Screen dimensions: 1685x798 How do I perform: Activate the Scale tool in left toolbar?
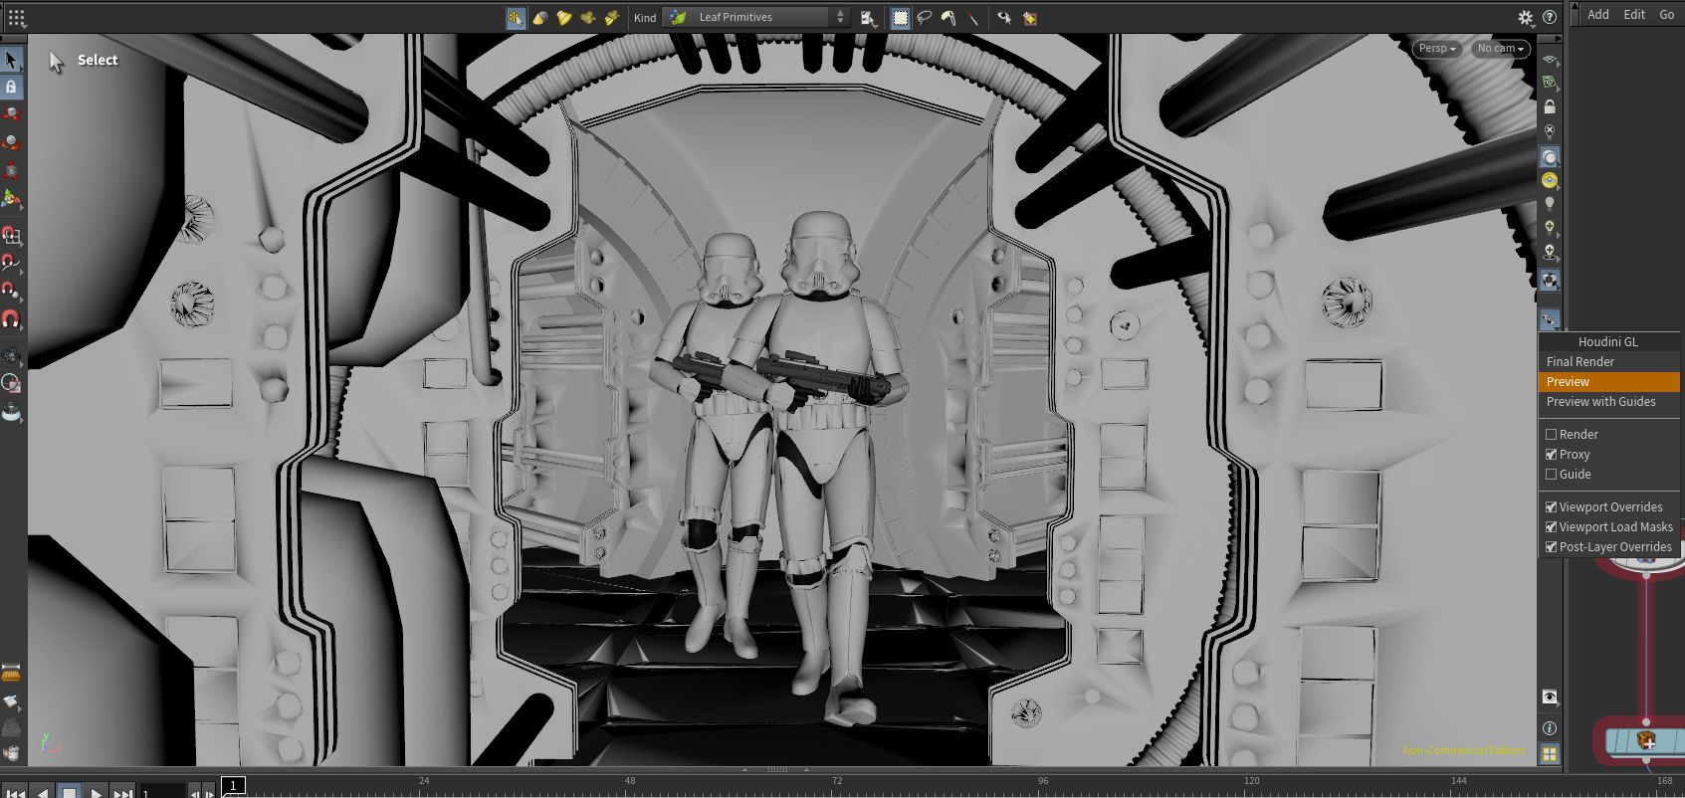pyautogui.click(x=11, y=170)
